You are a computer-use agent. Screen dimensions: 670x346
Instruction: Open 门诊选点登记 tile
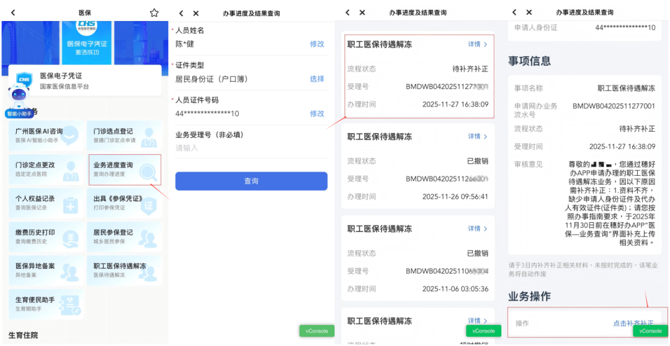point(123,136)
